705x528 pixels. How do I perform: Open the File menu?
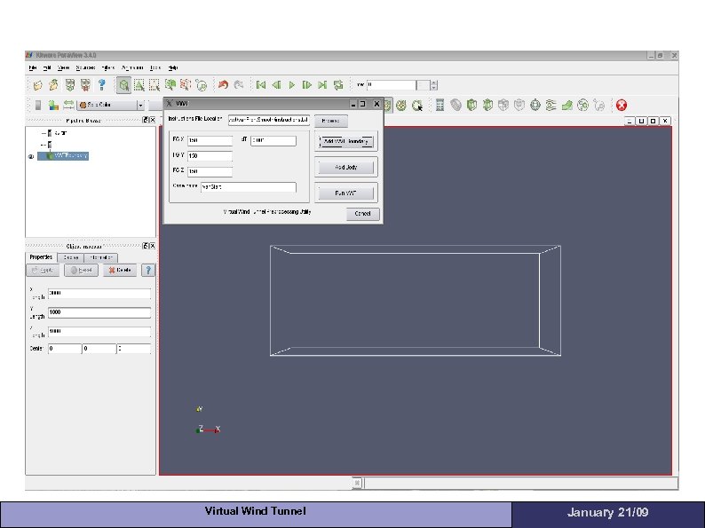coord(32,67)
